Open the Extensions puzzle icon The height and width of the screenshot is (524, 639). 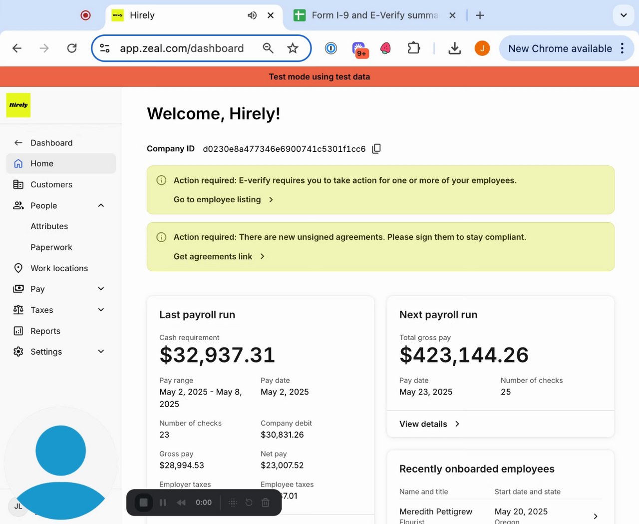coord(413,48)
